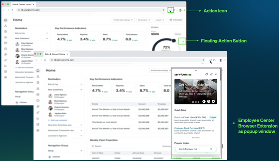Click the green-highlighted extension Action icon
Viewport: 279px width, 161px height.
click(x=171, y=10)
